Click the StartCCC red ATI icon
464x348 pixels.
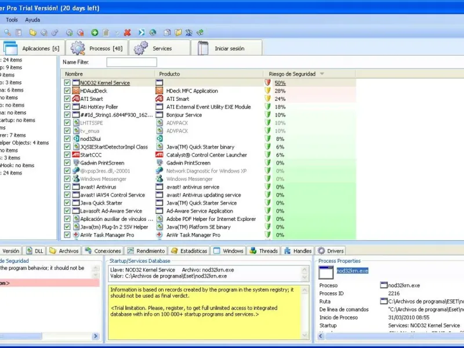[x=76, y=154]
